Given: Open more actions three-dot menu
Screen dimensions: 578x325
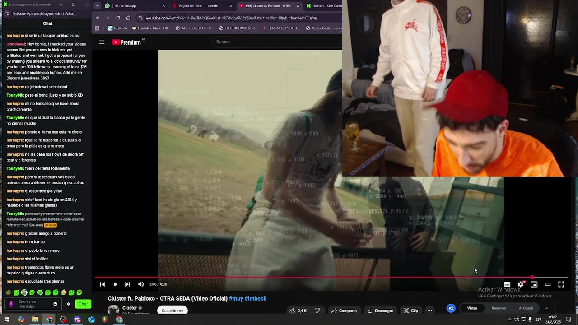Looking at the screenshot, I should click(430, 311).
